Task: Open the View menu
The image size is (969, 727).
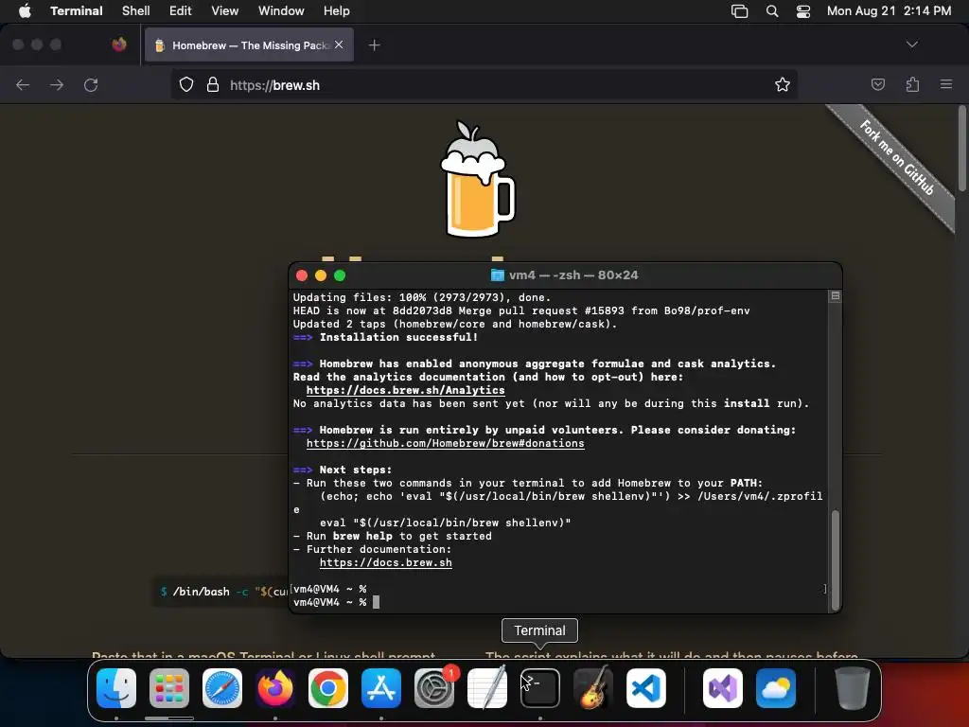Action: 225,10
